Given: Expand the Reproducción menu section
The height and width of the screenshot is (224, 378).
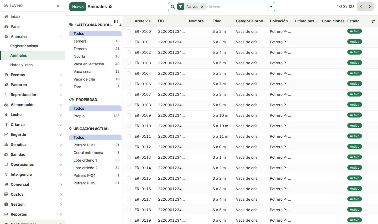Looking at the screenshot, I should point(32,95).
